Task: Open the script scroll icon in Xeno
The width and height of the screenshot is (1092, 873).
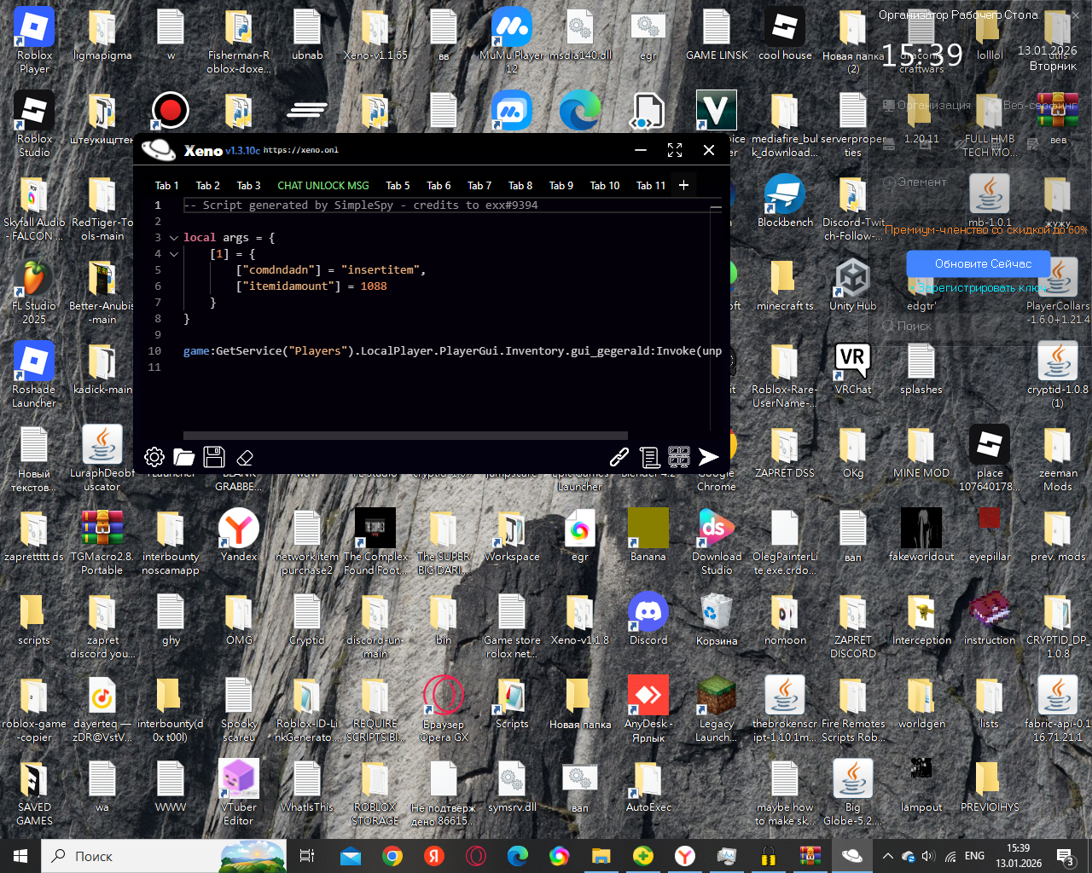Action: pyautogui.click(x=649, y=457)
